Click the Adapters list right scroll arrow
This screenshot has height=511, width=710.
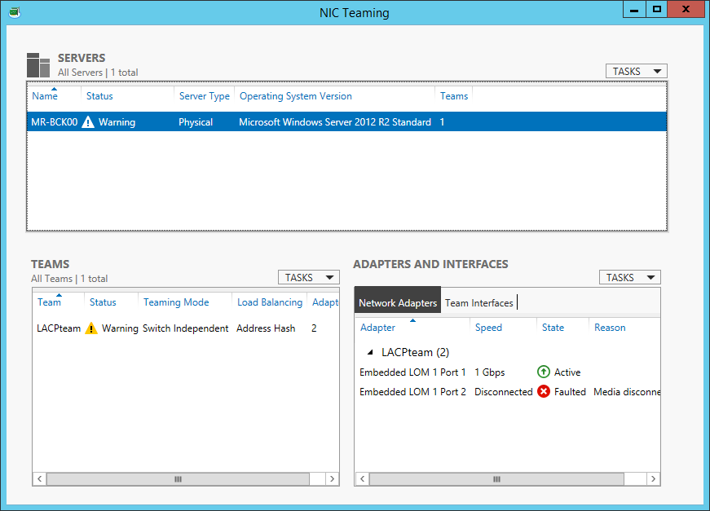[653, 479]
